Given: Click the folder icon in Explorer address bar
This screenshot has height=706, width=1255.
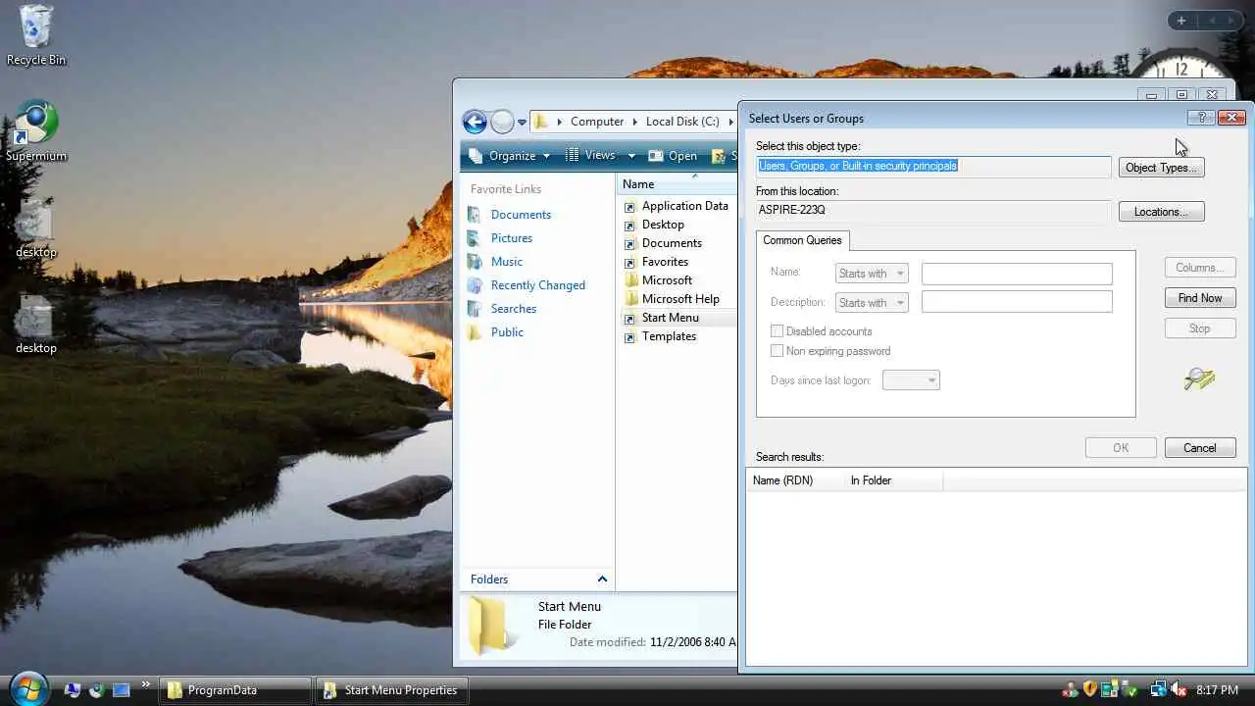Looking at the screenshot, I should 541,122.
